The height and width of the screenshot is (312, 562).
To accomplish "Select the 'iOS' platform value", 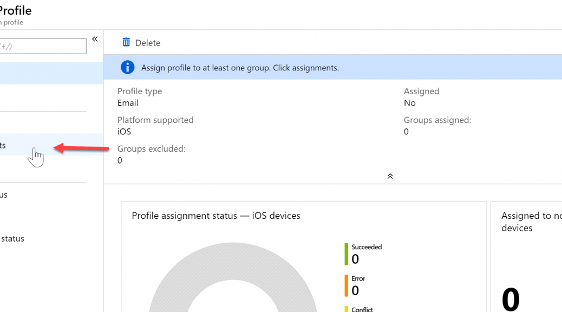I will point(124,132).
